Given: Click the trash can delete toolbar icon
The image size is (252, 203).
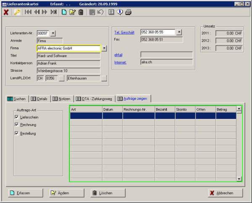Looking at the screenshot, I should tap(81, 12).
